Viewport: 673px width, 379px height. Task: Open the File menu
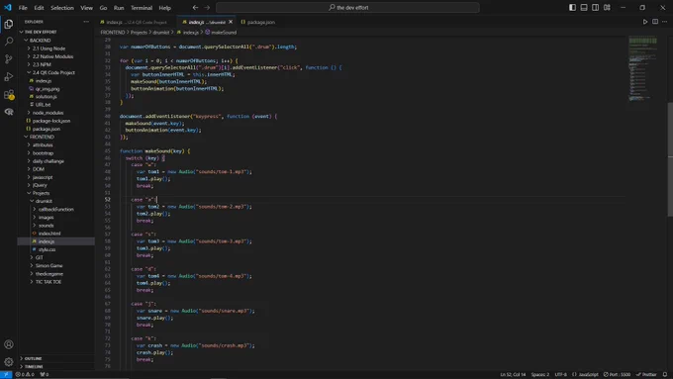23,8
